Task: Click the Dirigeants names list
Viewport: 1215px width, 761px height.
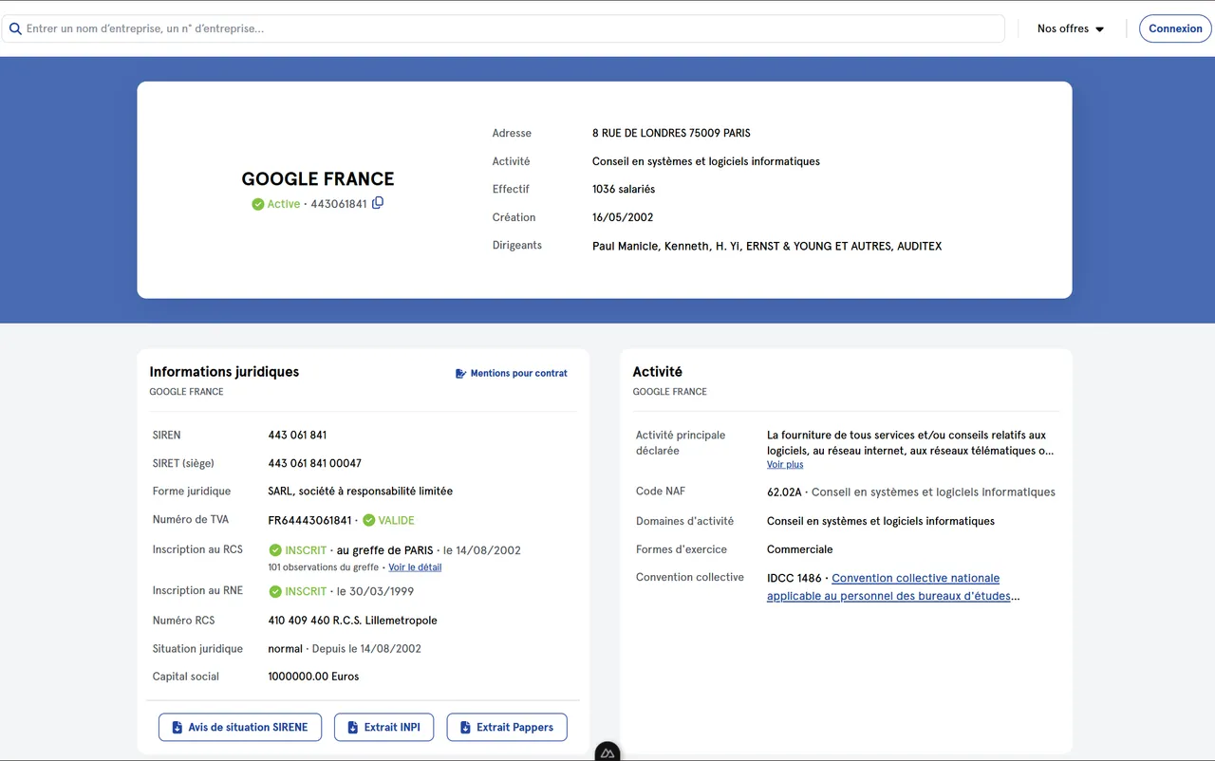Action: click(x=767, y=246)
